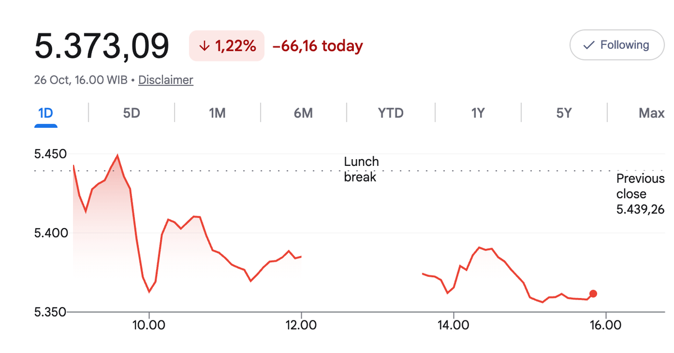Click the Lunch break label on chart
Image resolution: width=674 pixels, height=353 pixels.
[361, 169]
